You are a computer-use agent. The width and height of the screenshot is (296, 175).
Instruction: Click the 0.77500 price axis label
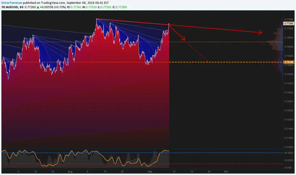point(289,19)
